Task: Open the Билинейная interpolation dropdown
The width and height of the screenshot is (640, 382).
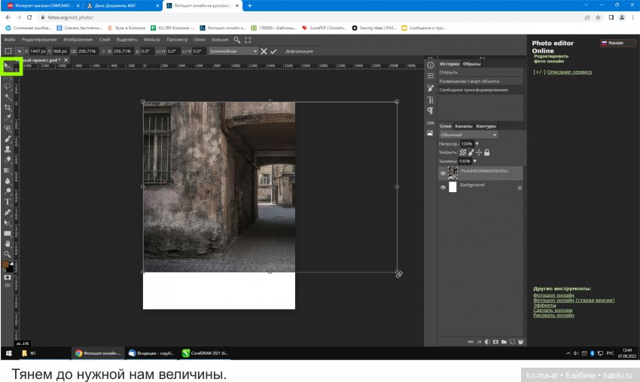Action: click(232, 51)
